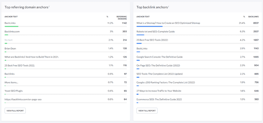Select the Yoast SEO Plugin. anchor
Screen dimensions: 263x123
pyautogui.click(x=14, y=91)
